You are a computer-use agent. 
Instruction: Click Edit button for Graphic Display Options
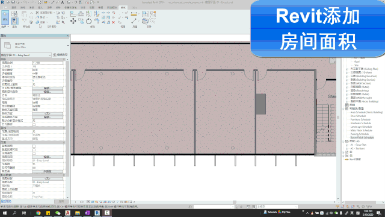coord(48,92)
